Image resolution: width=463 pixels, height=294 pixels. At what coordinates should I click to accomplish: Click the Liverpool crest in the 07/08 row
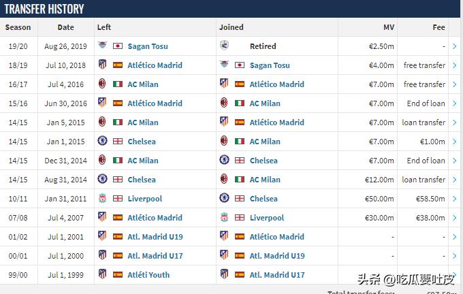(x=224, y=218)
